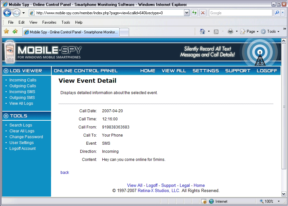Expand the address bar history dropdown

pyautogui.click(x=187, y=13)
